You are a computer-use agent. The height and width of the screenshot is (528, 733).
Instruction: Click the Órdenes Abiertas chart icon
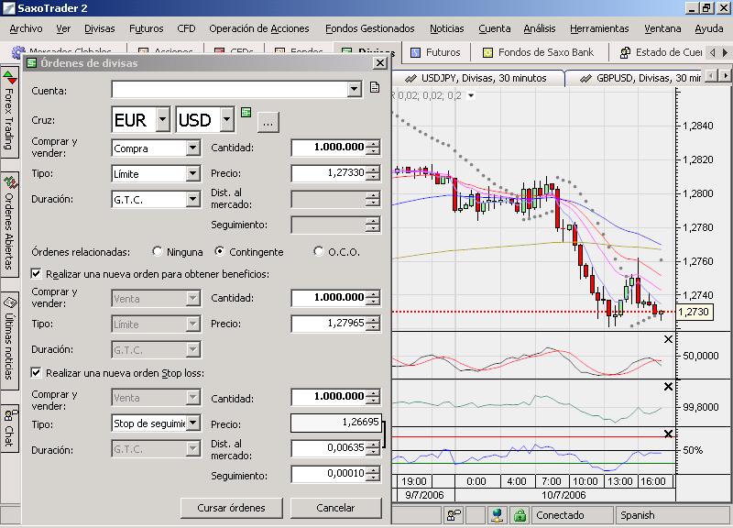pos(10,181)
